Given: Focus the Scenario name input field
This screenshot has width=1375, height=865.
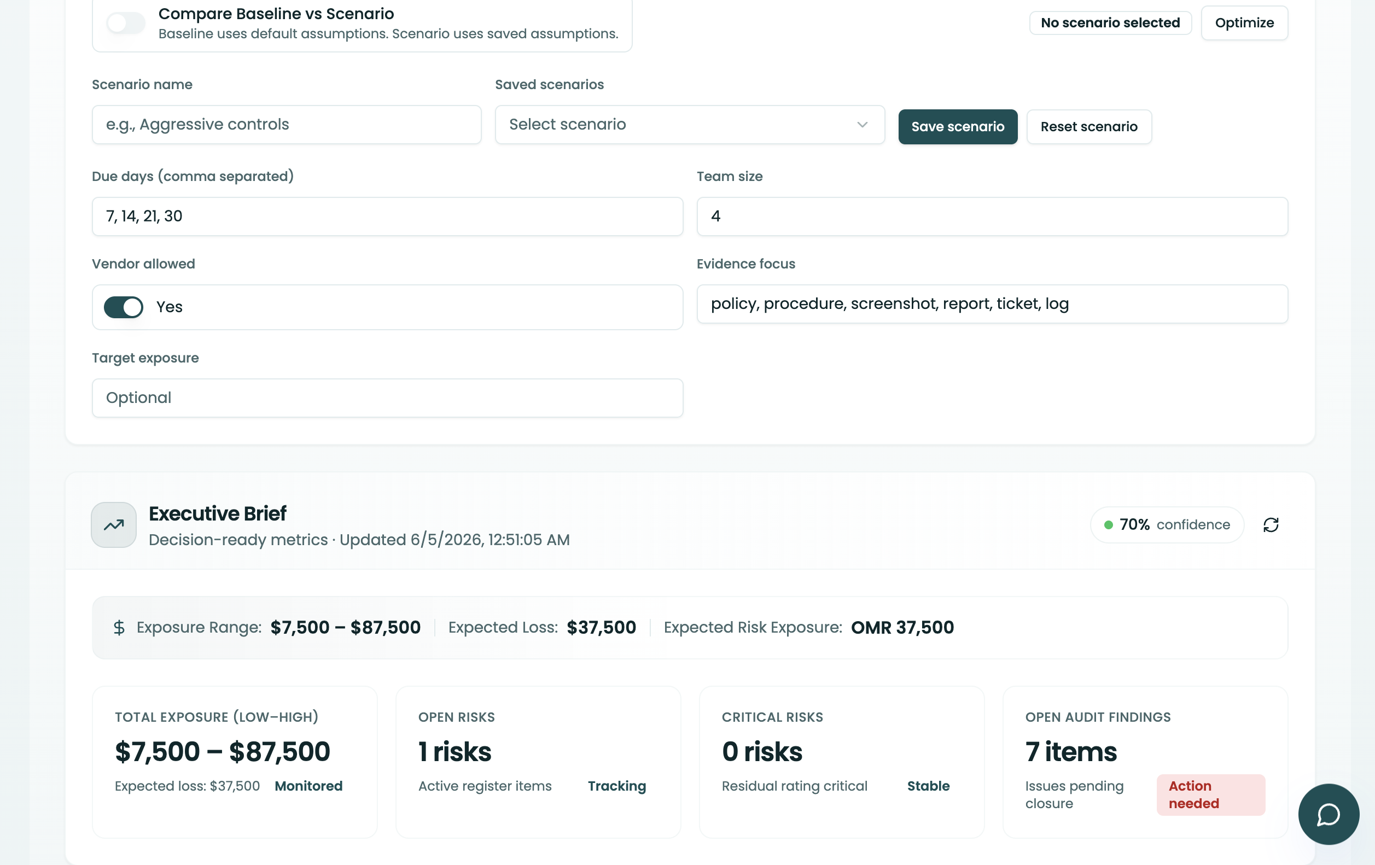Looking at the screenshot, I should (287, 125).
